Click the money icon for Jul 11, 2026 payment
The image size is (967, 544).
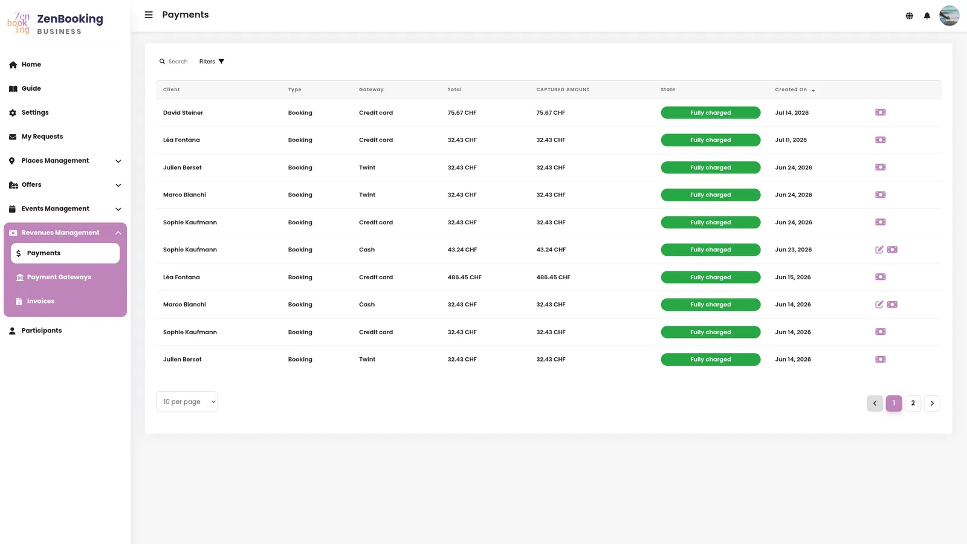tap(881, 140)
